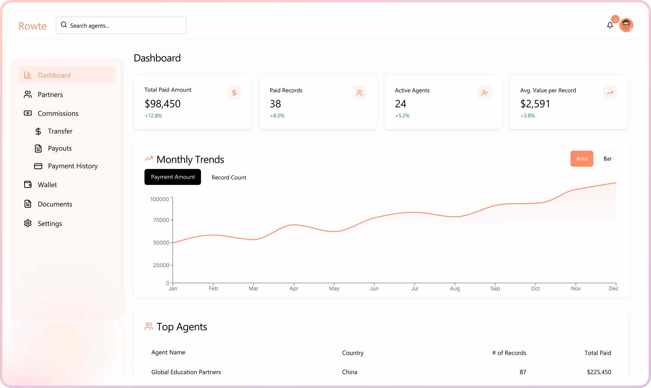Click the users icon on Paid Records card
Screen dimensions: 651x388
(x=359, y=93)
